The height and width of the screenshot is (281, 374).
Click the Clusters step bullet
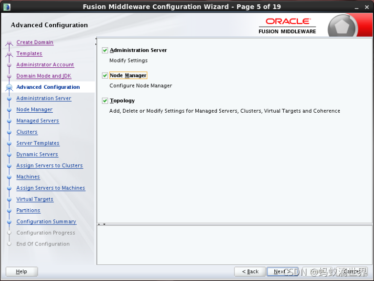coord(9,132)
